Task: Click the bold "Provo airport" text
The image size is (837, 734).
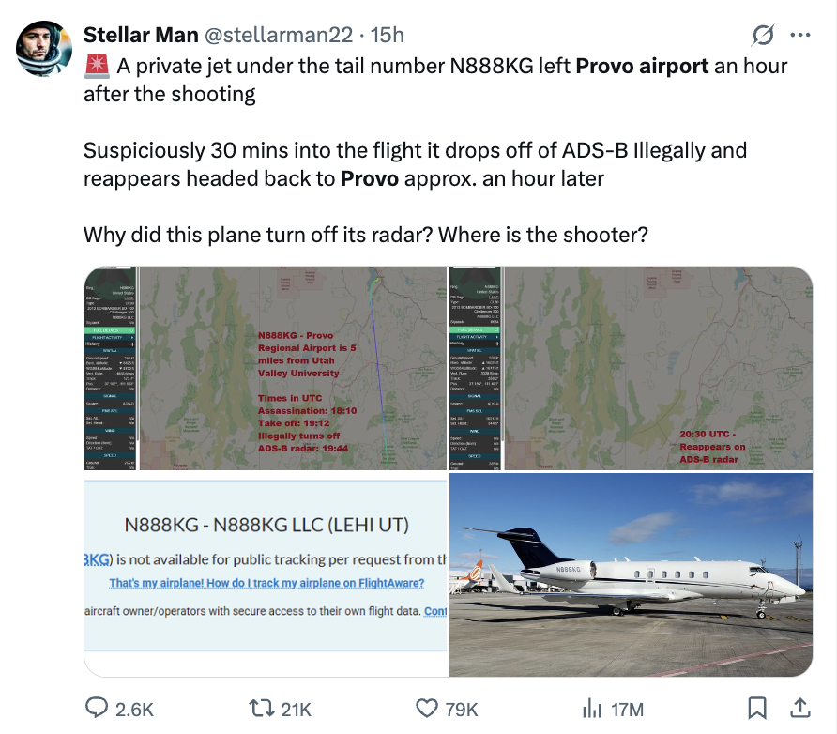Action: pos(642,67)
